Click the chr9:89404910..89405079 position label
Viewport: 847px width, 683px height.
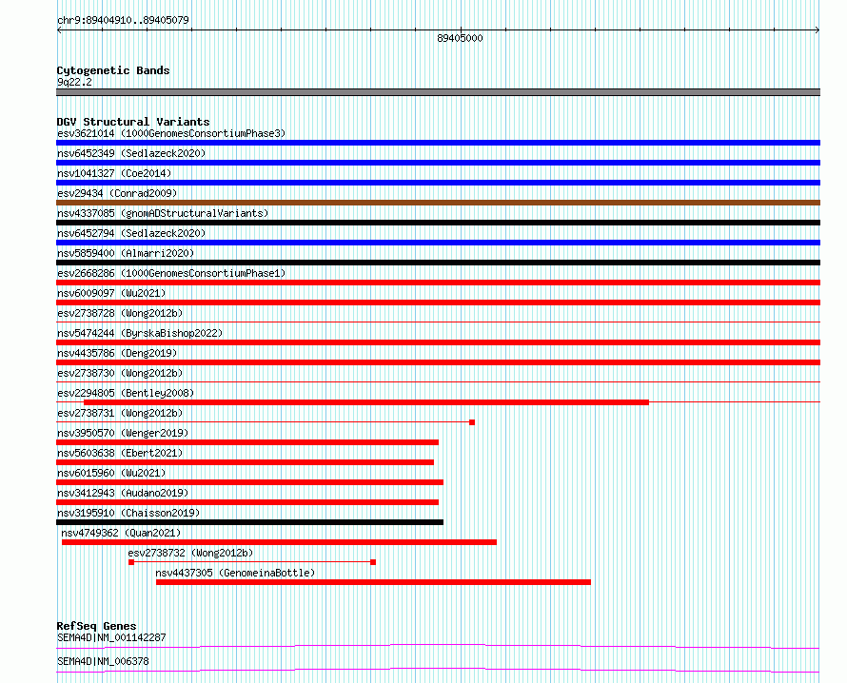pos(123,20)
